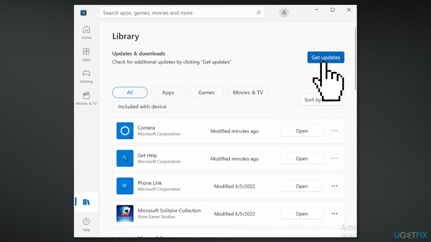Open more options for Phone Link
Screen dimensions: 431x242
pos(334,186)
